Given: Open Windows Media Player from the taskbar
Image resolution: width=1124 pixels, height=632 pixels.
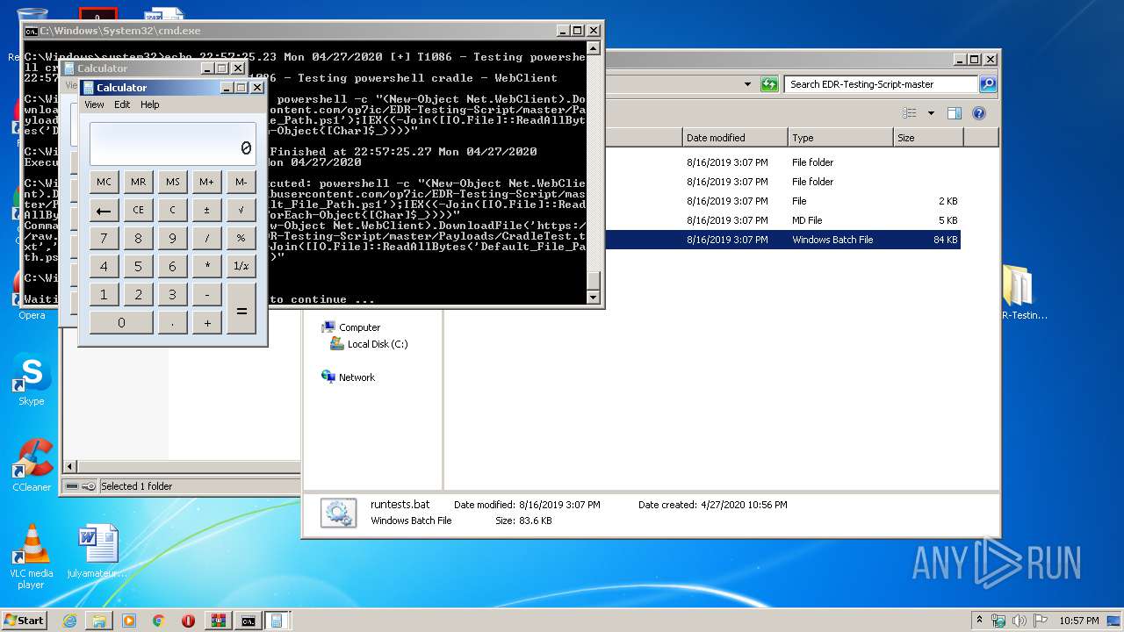Looking at the screenshot, I should coord(129,621).
